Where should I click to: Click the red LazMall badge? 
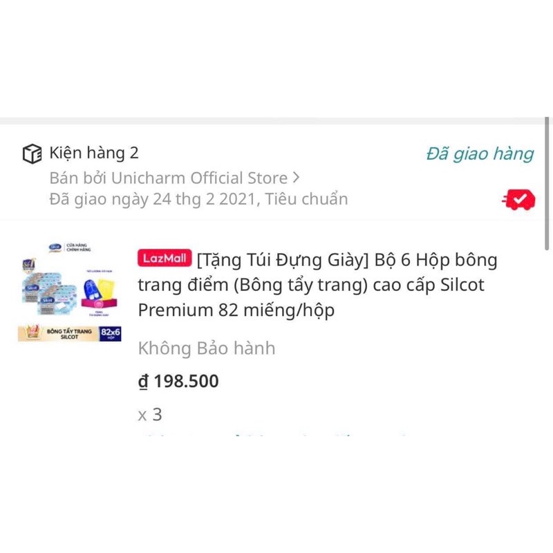(165, 258)
